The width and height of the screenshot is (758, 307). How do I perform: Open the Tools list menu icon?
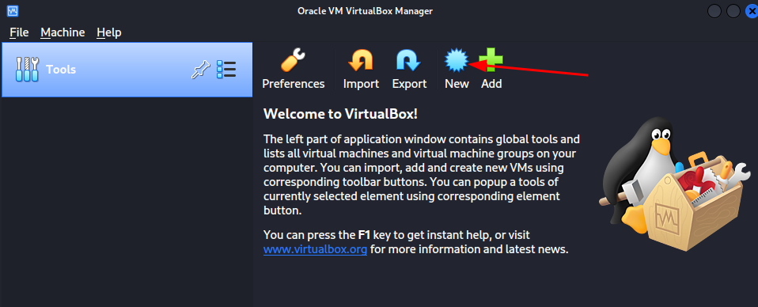226,70
